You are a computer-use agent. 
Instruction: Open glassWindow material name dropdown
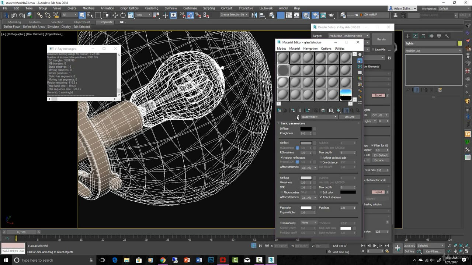[319, 117]
